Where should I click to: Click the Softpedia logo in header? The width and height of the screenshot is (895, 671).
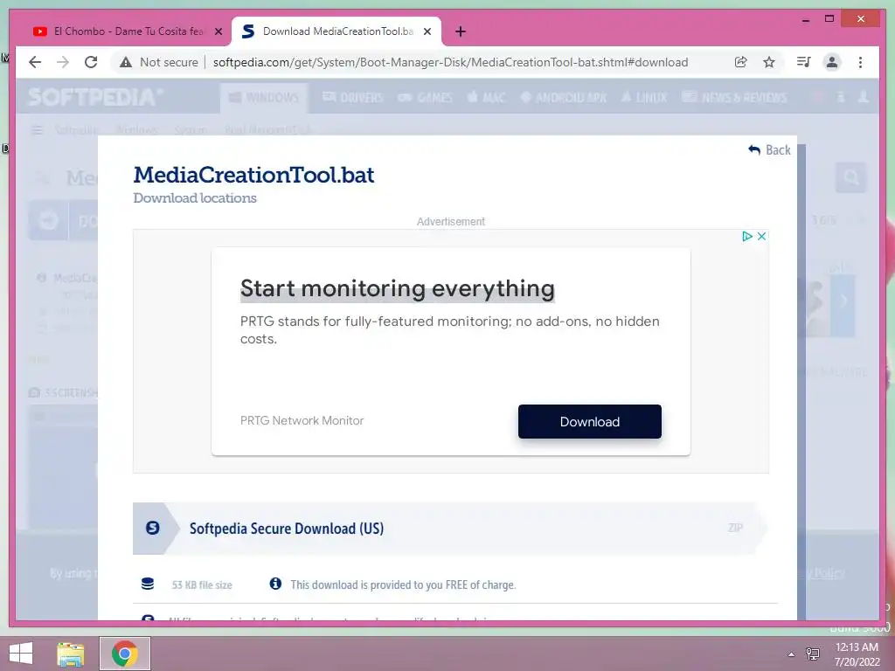94,98
